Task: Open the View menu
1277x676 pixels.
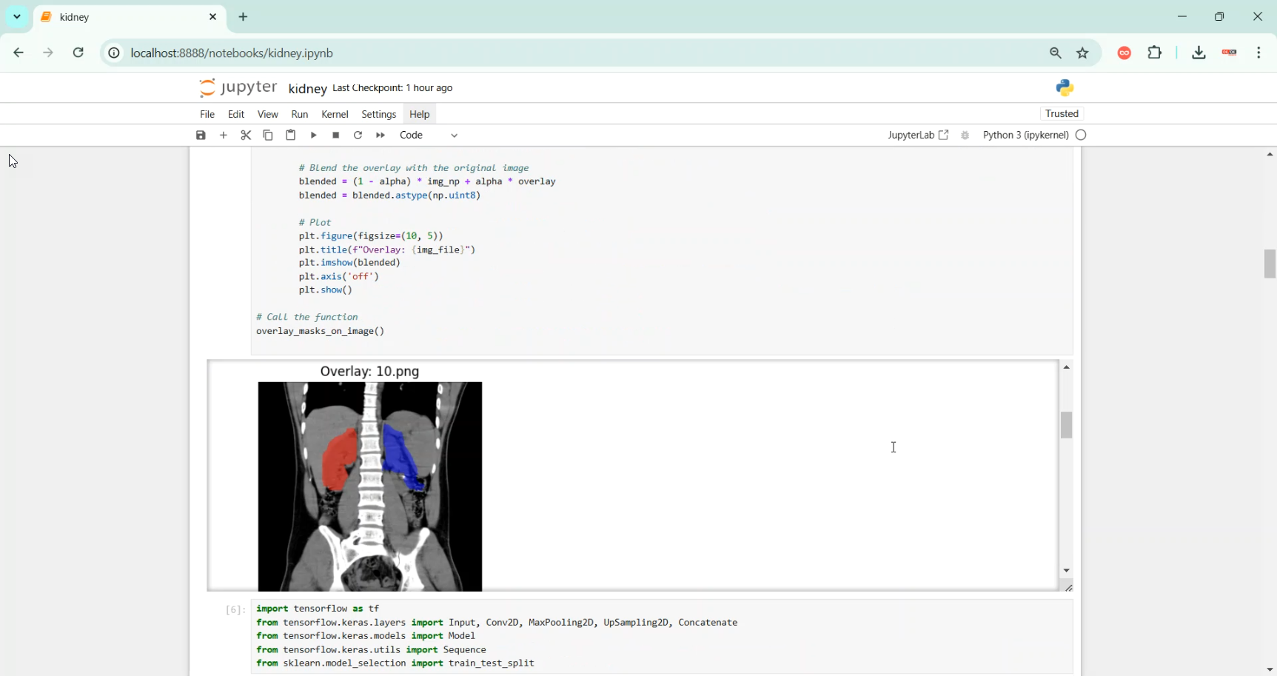Action: coord(268,115)
